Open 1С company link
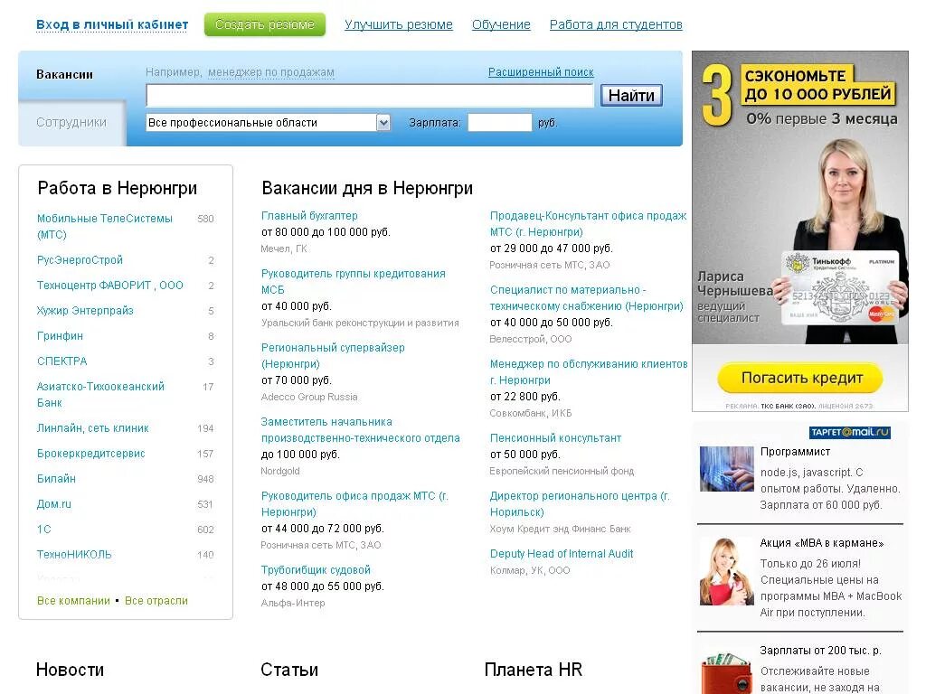The width and height of the screenshot is (926, 694). tap(43, 530)
